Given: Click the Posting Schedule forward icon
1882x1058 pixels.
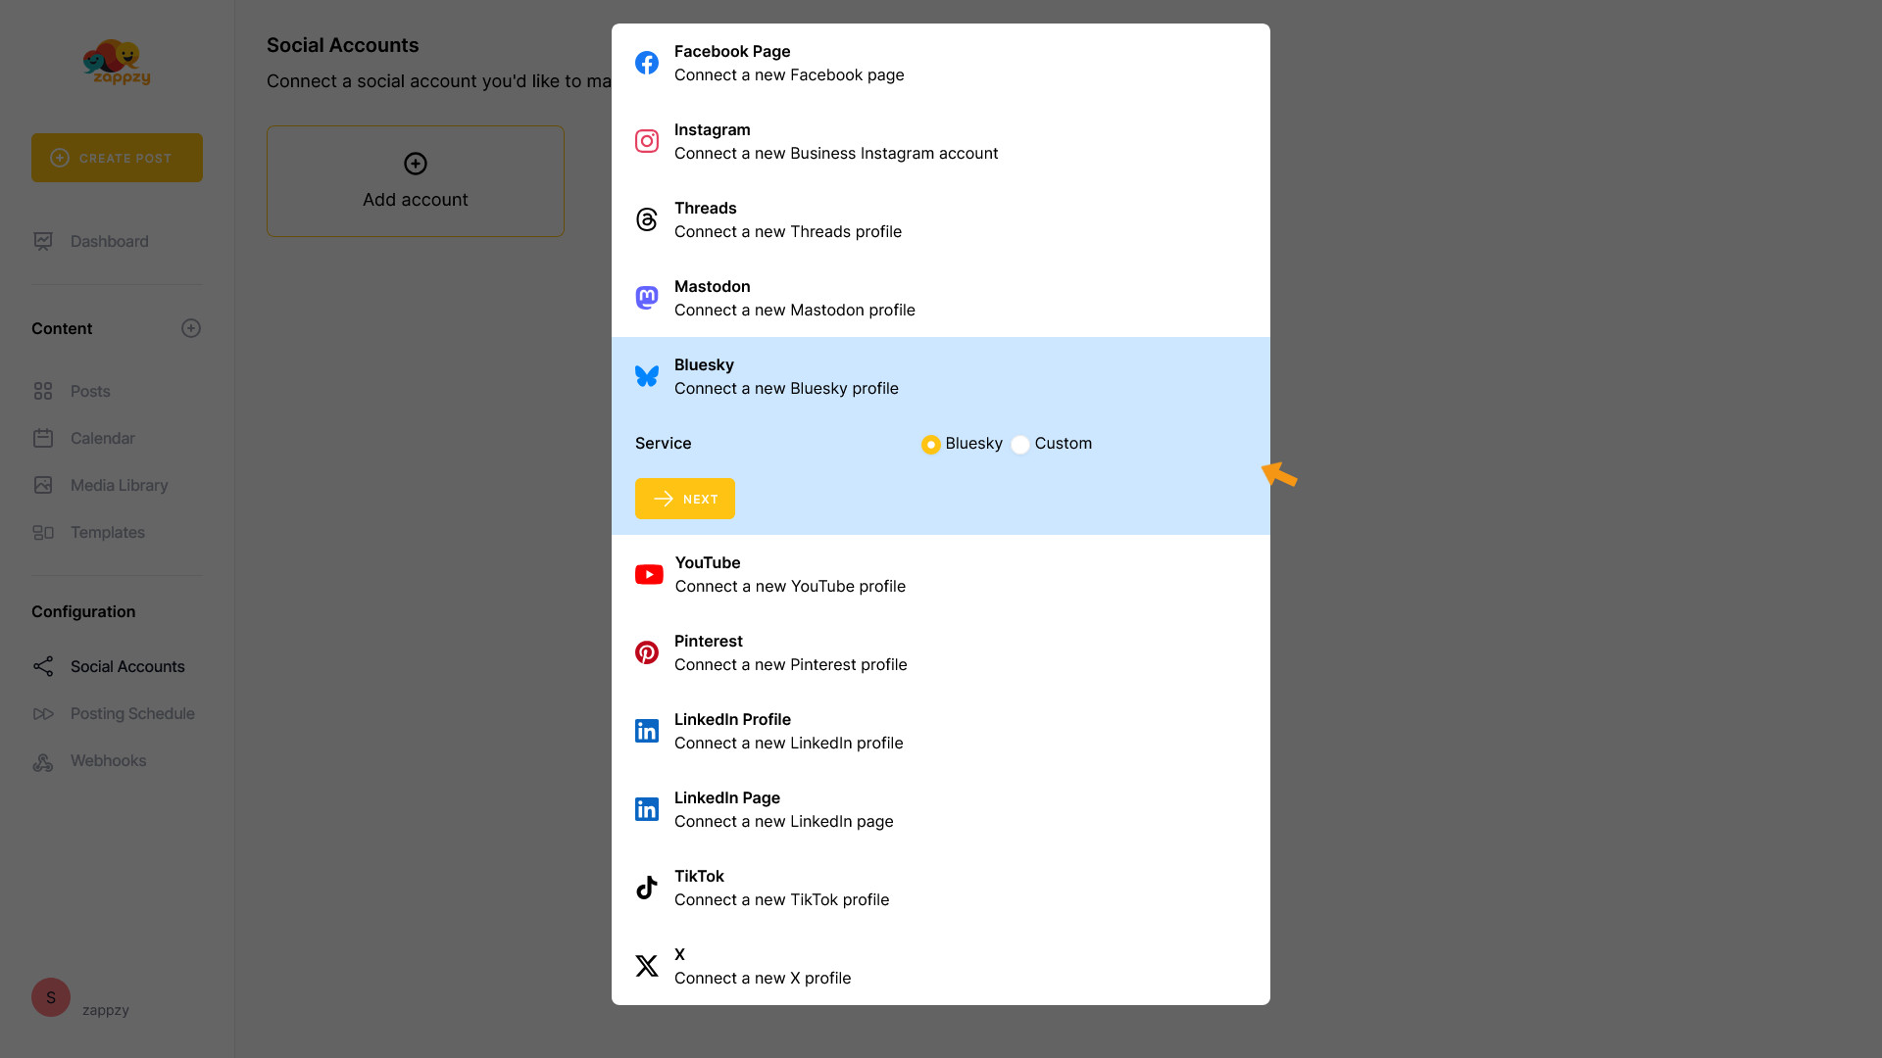Looking at the screenshot, I should tap(43, 713).
